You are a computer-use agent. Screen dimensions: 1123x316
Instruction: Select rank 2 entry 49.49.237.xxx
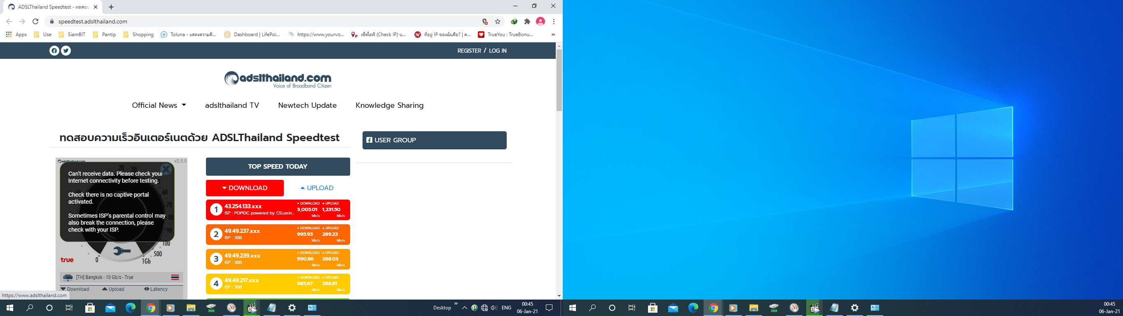pyautogui.click(x=278, y=235)
